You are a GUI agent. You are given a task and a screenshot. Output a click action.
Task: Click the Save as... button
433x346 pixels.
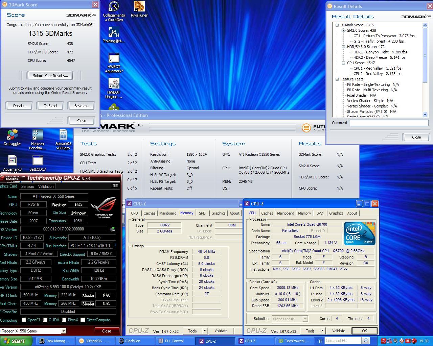click(82, 106)
